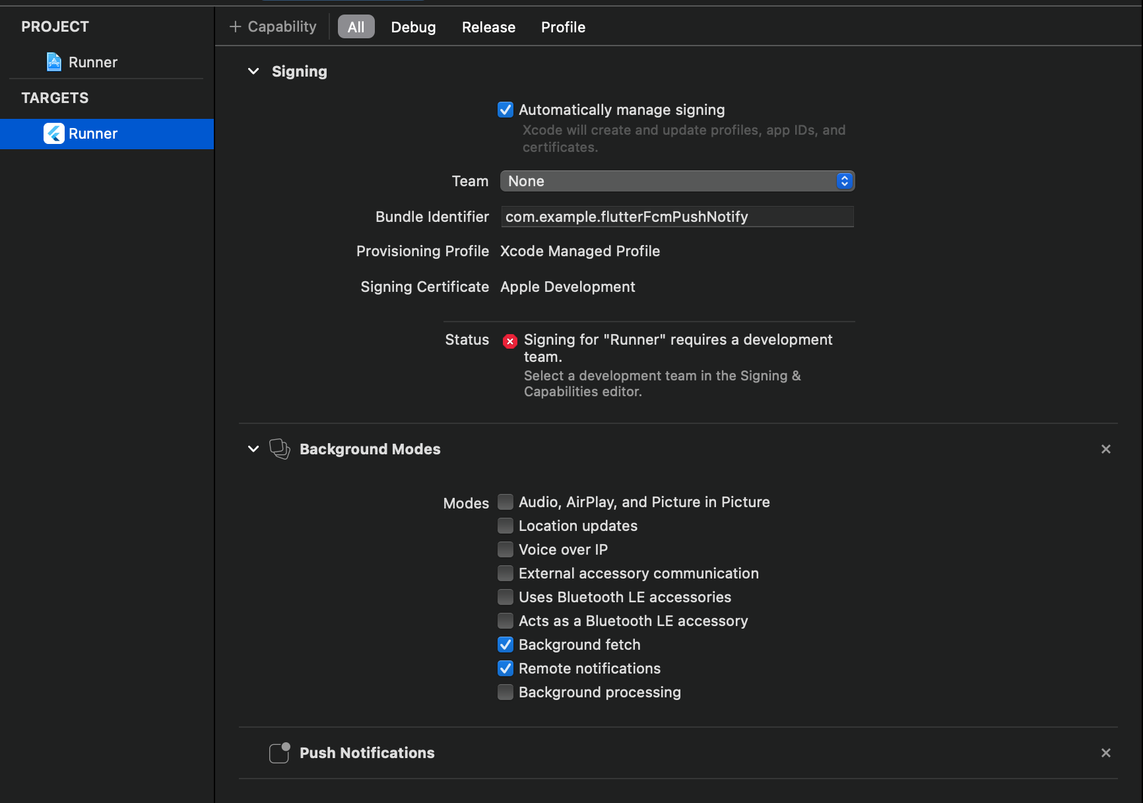Enable Voice over IP mode

(x=506, y=549)
